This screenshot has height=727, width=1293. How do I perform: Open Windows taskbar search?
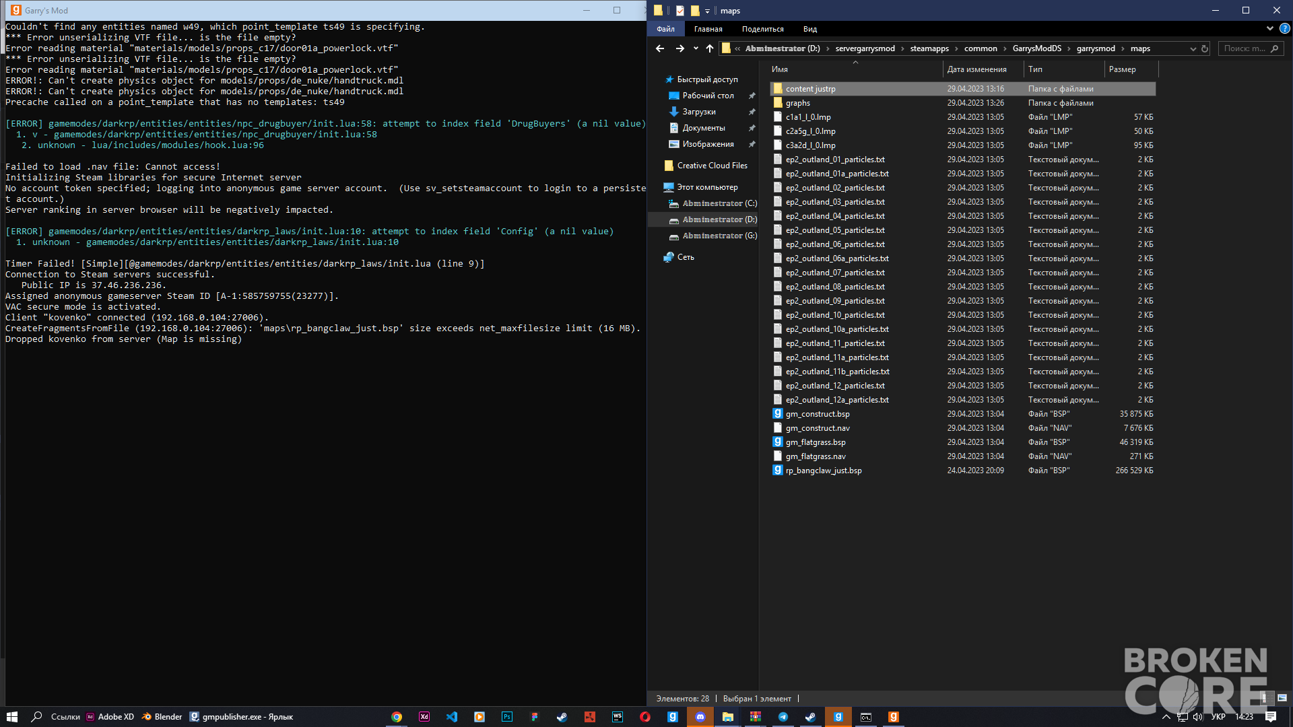pos(37,717)
